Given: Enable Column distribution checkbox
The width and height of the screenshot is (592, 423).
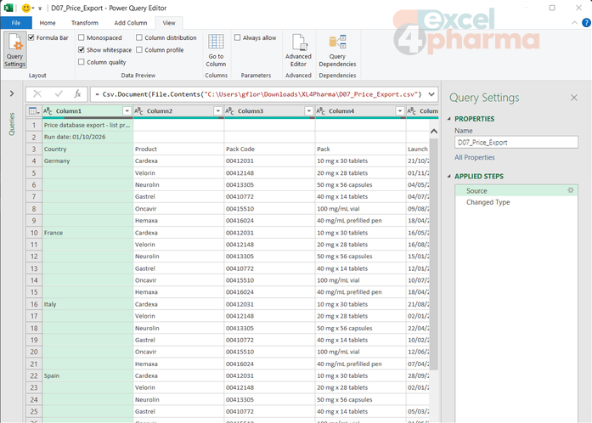Looking at the screenshot, I should pyautogui.click(x=139, y=37).
